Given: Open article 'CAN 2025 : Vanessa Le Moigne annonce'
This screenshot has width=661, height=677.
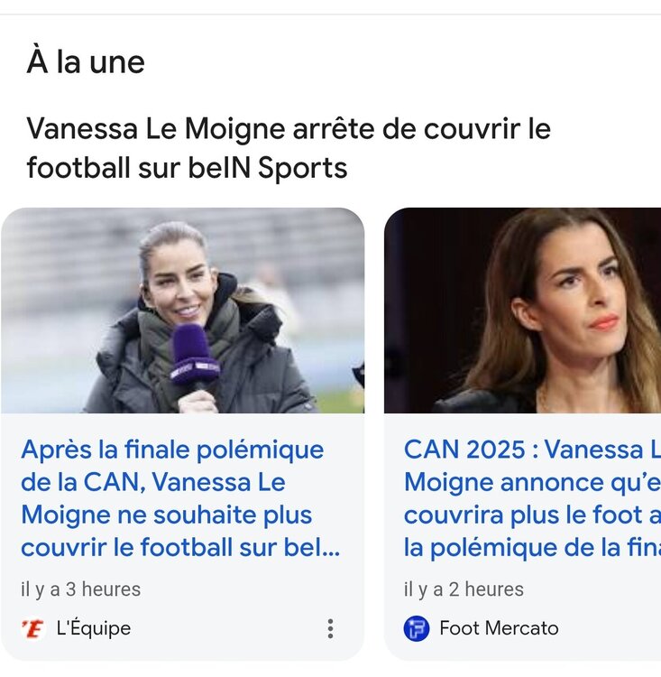Looking at the screenshot, I should click(x=532, y=450).
